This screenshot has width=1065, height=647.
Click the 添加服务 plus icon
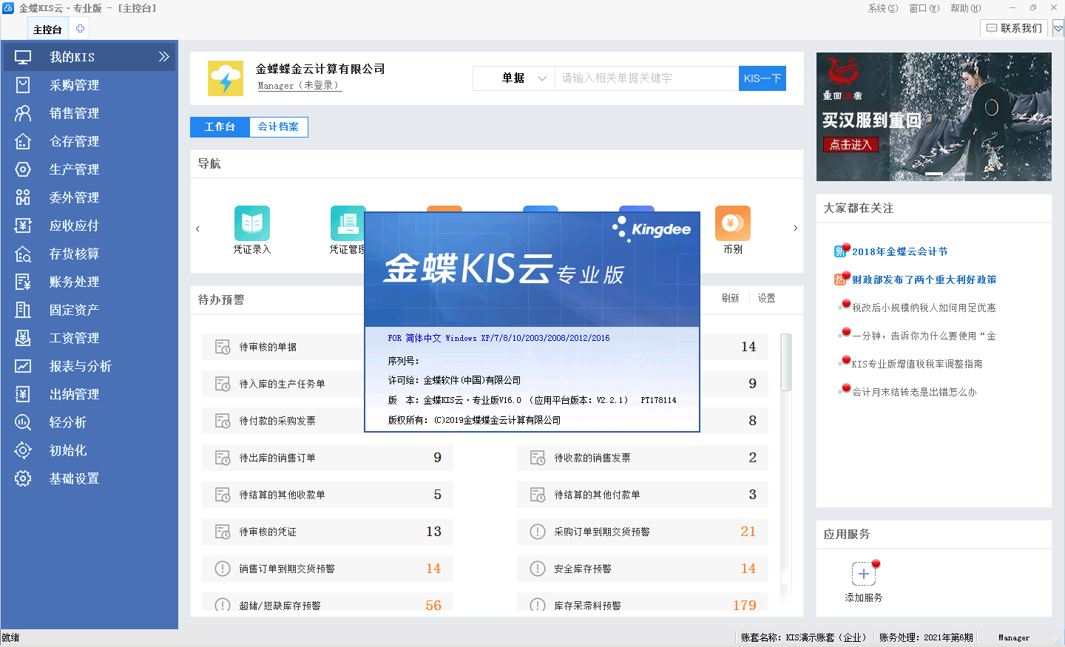864,574
